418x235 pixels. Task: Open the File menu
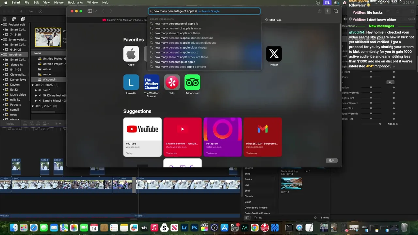[27, 3]
